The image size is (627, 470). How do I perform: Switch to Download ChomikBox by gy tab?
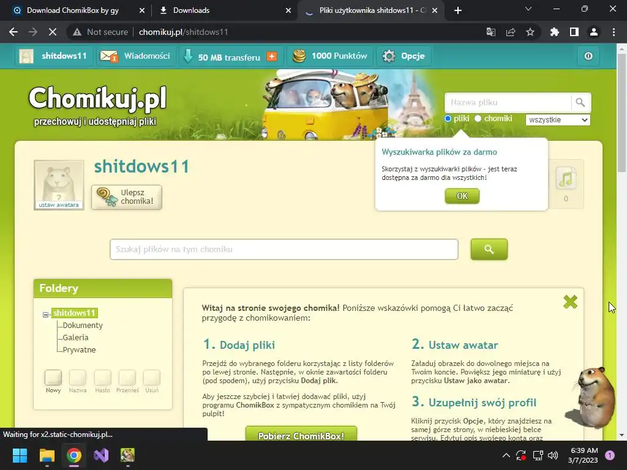tap(73, 10)
